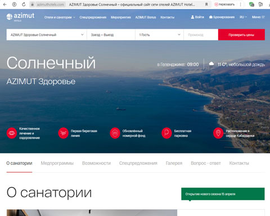Click Войти to log in
270x216 pixels.
[x=197, y=17]
